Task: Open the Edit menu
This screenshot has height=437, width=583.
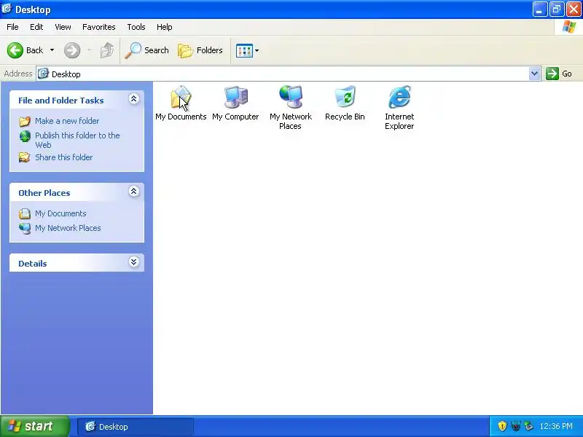Action: (x=36, y=27)
